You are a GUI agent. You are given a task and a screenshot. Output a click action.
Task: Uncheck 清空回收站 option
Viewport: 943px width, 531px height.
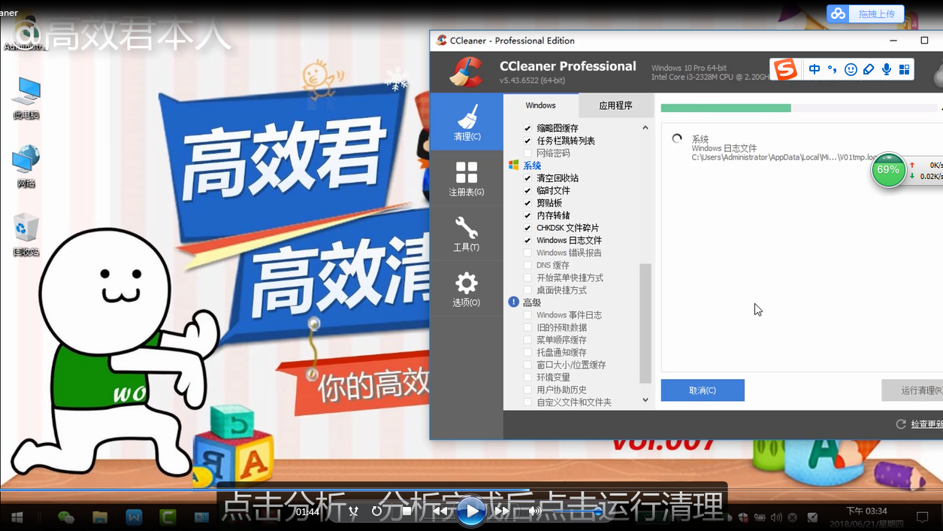pyautogui.click(x=527, y=178)
